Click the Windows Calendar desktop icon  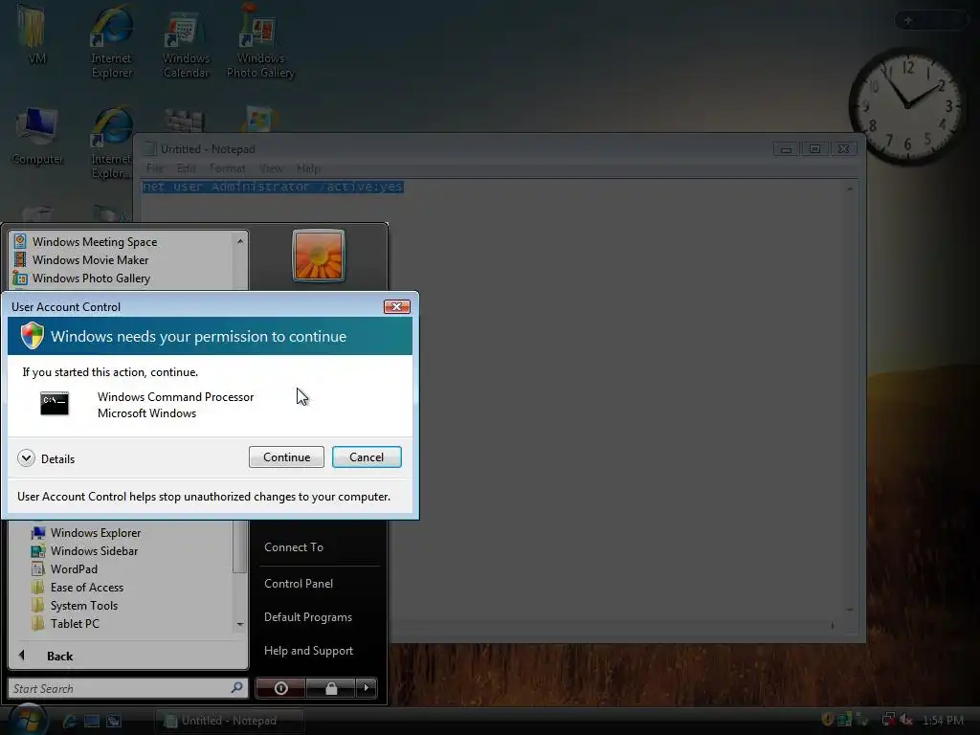(186, 45)
